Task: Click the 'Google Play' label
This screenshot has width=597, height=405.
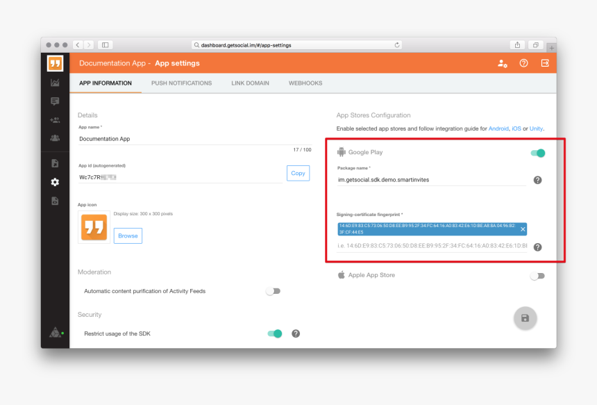Action: tap(365, 152)
